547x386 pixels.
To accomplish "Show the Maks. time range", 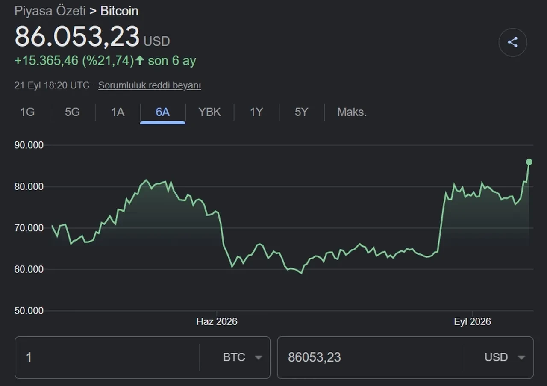I will coord(352,112).
